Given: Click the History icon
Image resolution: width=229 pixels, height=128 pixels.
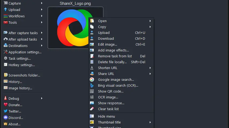Looking at the screenshot, I should pos(6,81).
